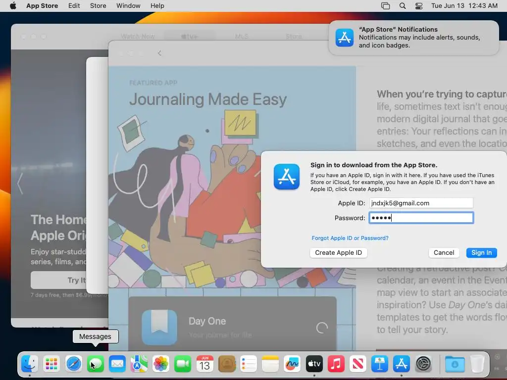The image size is (507, 380).
Task: Focus the Apple ID email field
Action: click(421, 203)
